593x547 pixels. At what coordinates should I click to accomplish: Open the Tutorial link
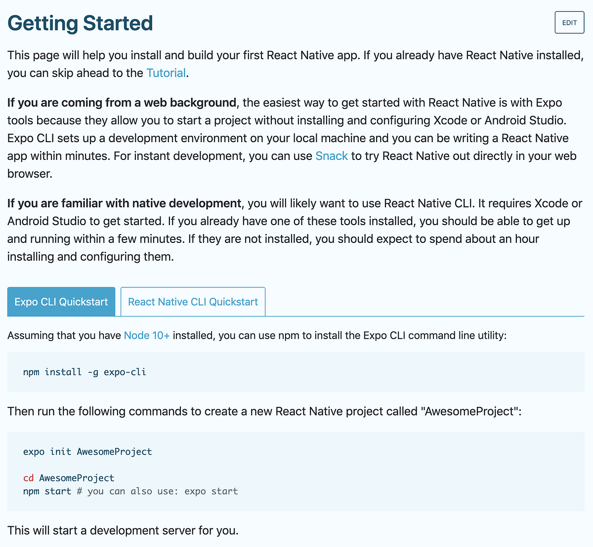click(166, 73)
